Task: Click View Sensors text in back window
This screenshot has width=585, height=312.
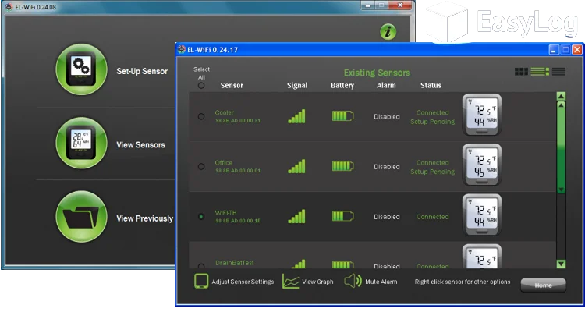Action: [140, 145]
